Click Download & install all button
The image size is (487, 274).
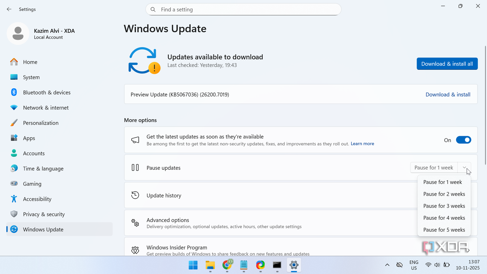[447, 64]
